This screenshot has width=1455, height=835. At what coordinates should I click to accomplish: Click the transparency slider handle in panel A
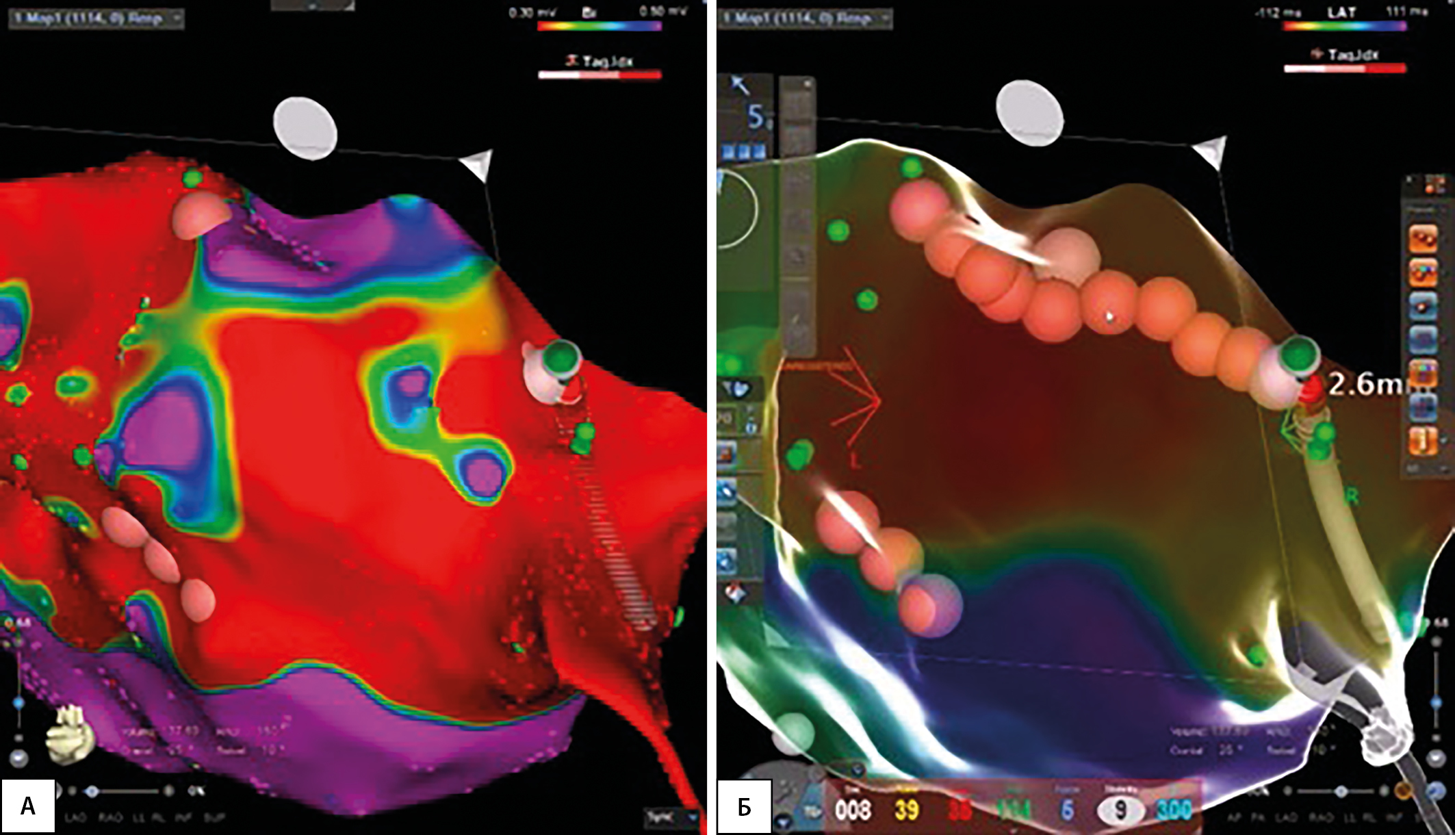92,791
